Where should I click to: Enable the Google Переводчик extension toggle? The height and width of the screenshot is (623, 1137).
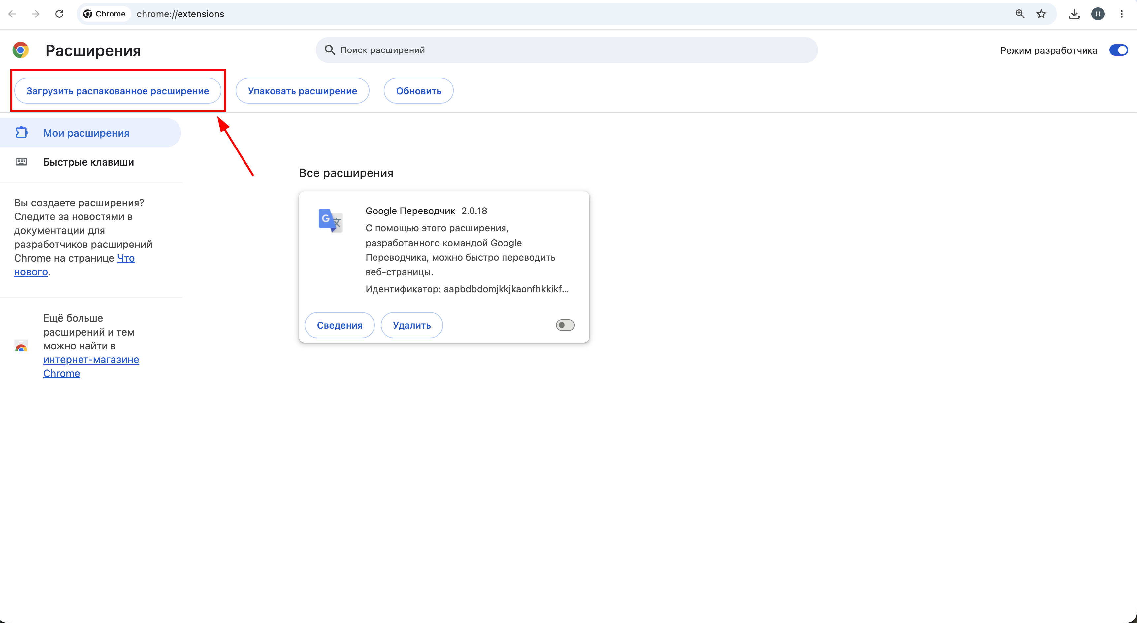[565, 325]
